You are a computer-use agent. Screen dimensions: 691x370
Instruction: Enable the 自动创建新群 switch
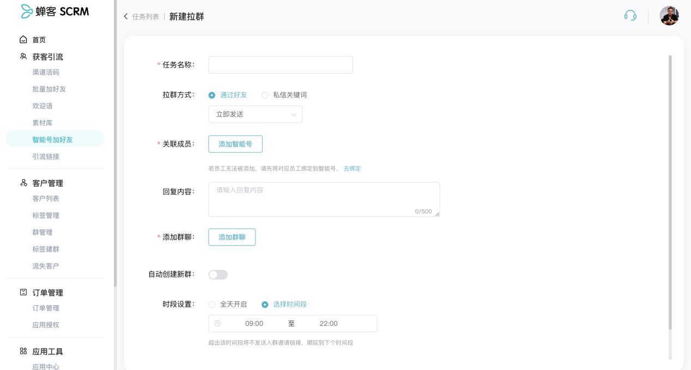click(218, 275)
